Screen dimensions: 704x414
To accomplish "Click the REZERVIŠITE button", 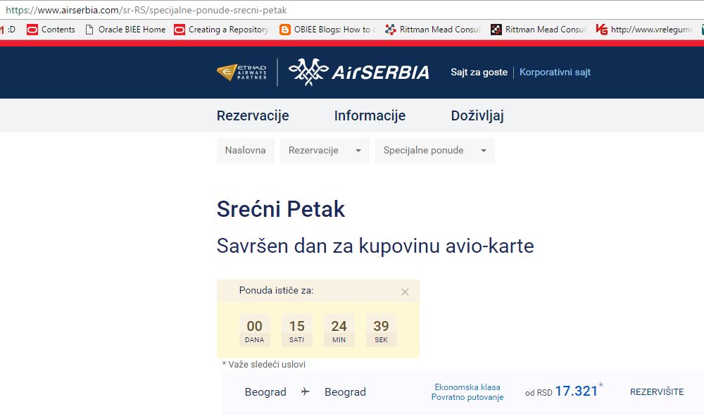I will 657,392.
